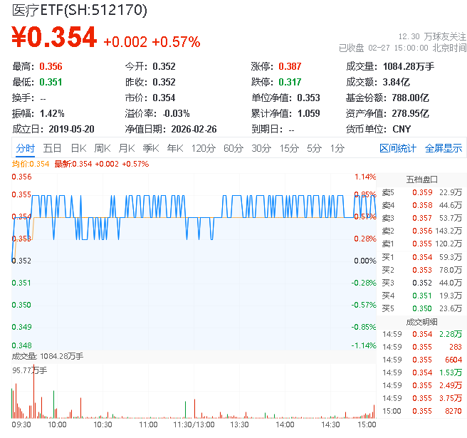Show the 年K chart
The image size is (467, 438).
[175, 148]
